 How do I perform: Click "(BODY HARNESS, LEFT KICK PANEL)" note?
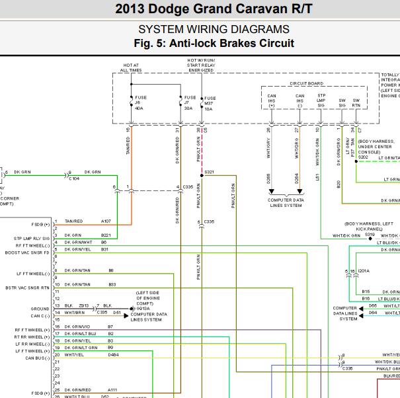[x=369, y=226]
